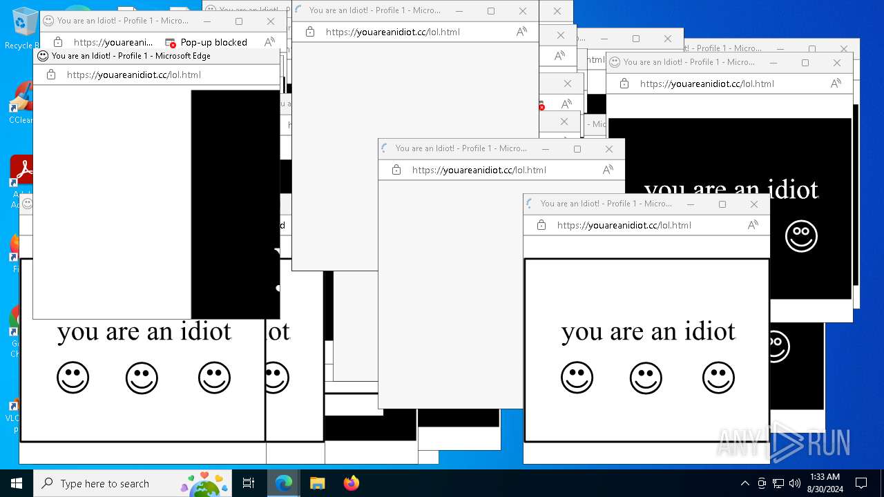Click the URL field in the black idiot page window

pos(707,84)
